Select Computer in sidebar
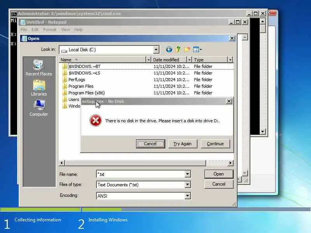311x233 pixels. coord(38,108)
